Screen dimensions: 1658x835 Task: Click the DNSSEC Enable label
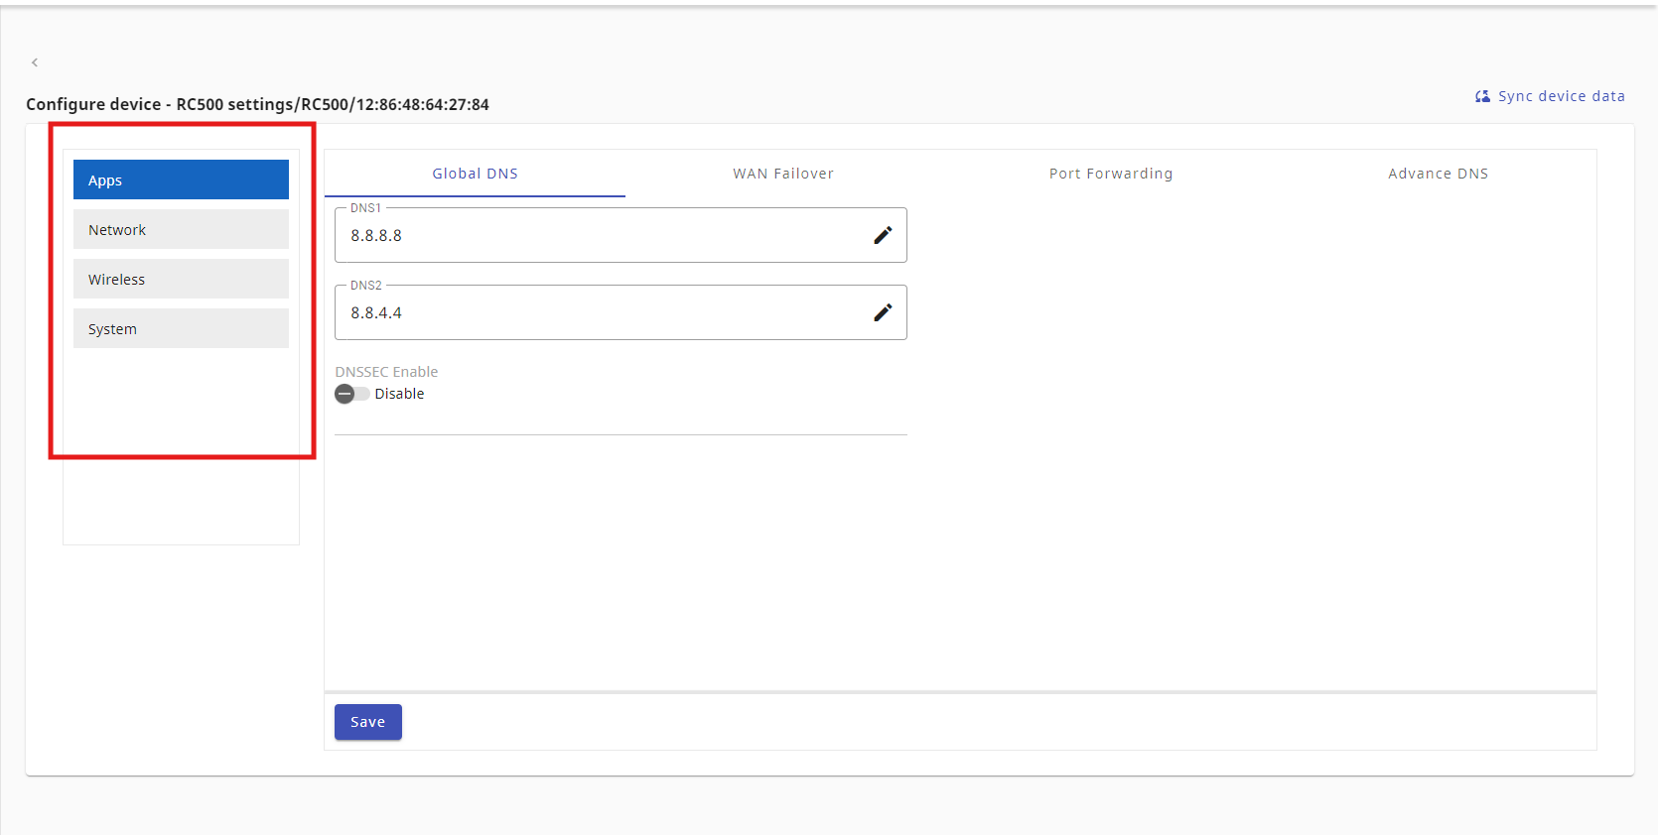pos(386,372)
